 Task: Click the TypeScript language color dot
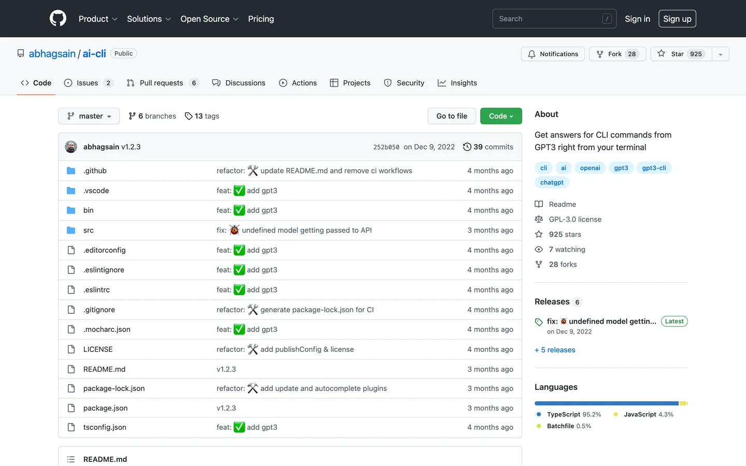[539, 414]
